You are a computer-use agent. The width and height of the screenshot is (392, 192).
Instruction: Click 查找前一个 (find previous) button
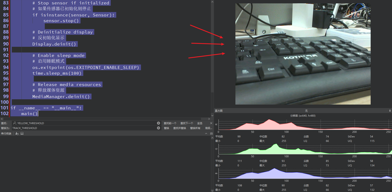point(170,123)
